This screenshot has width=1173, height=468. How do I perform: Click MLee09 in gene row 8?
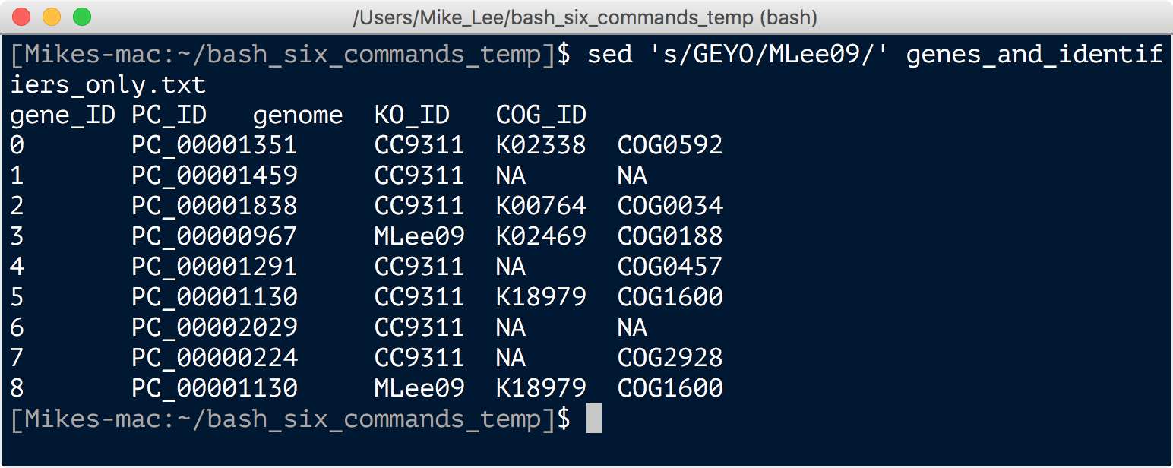tap(419, 388)
